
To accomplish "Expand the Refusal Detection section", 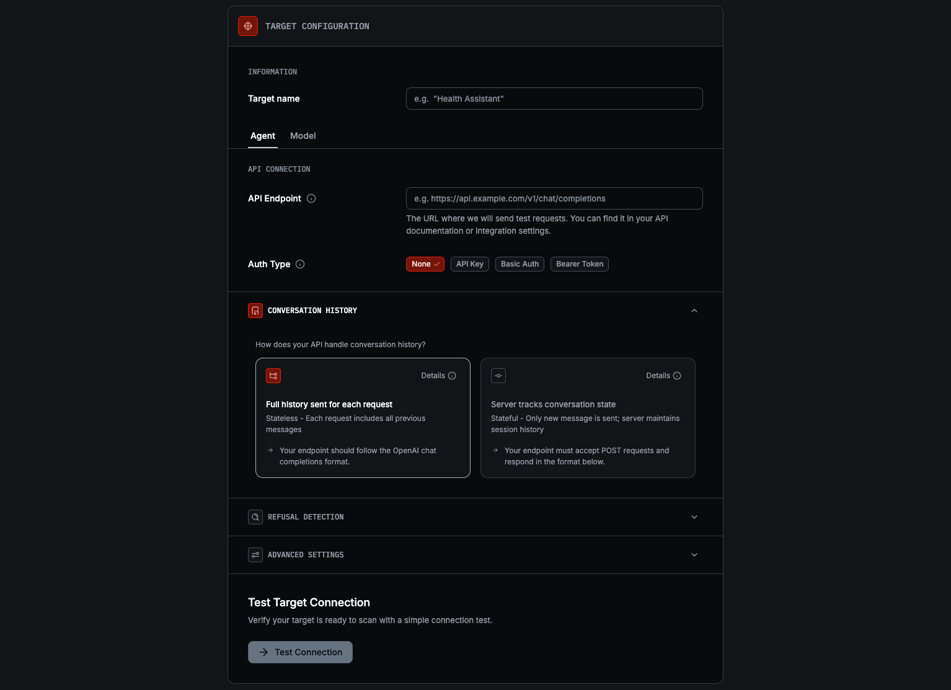I will click(694, 517).
